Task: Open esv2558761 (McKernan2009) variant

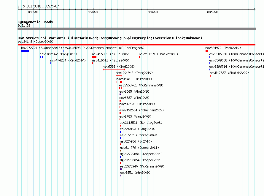Action: [141, 85]
